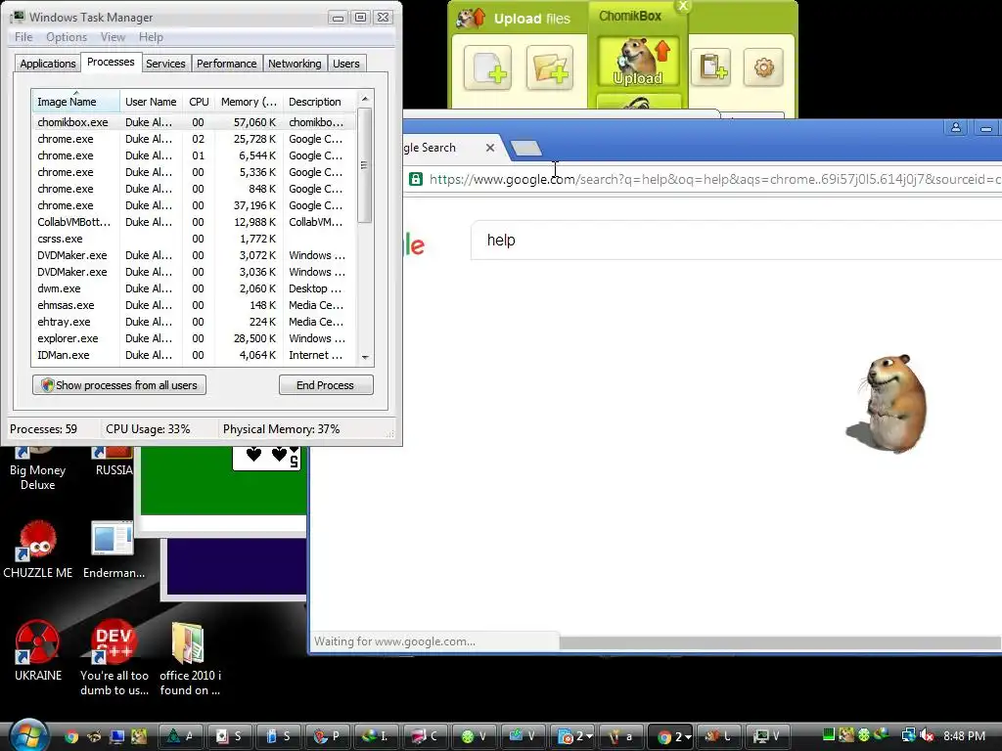Switch to the Users tab
The width and height of the screenshot is (1002, 751).
pyautogui.click(x=345, y=64)
